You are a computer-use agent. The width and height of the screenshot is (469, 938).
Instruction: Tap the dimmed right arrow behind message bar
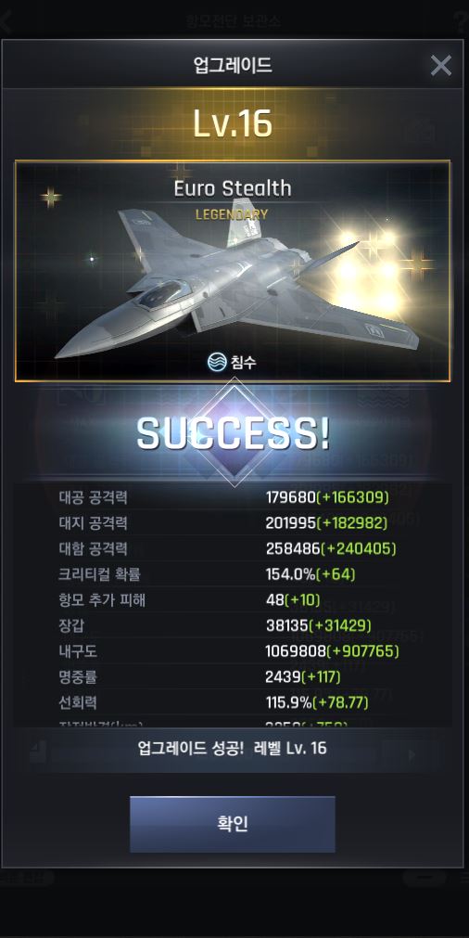412,755
